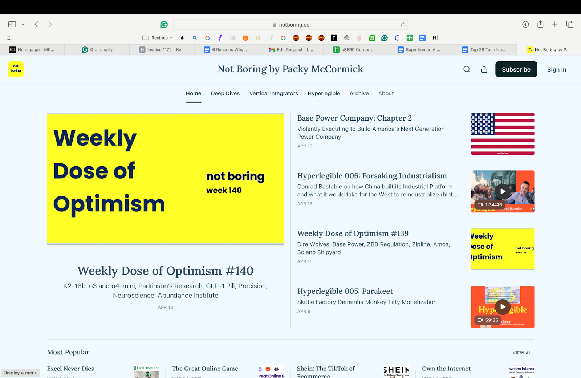
Task: Open the Apple bookmark icon
Action: pyautogui.click(x=182, y=38)
